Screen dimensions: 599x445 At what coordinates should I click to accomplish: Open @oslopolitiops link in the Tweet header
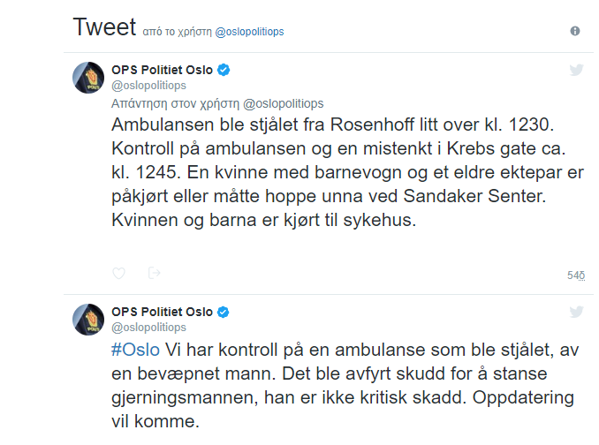tap(250, 32)
